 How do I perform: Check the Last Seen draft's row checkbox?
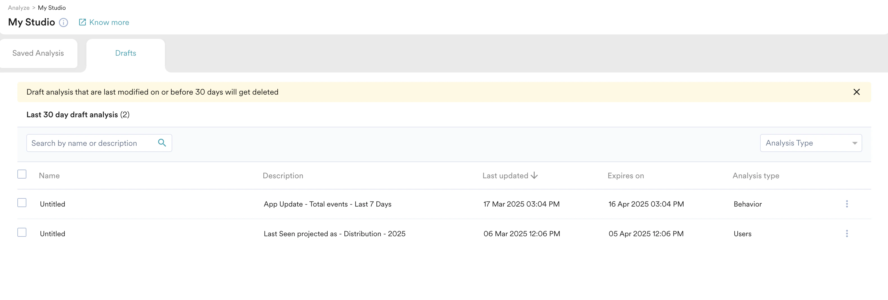22,232
